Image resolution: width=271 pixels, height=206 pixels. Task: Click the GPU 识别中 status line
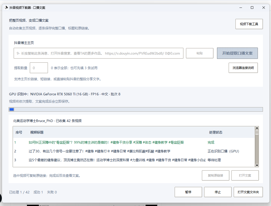click(x=65, y=94)
